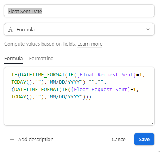Open the Learn more link
The height and width of the screenshot is (152, 160).
point(90,44)
